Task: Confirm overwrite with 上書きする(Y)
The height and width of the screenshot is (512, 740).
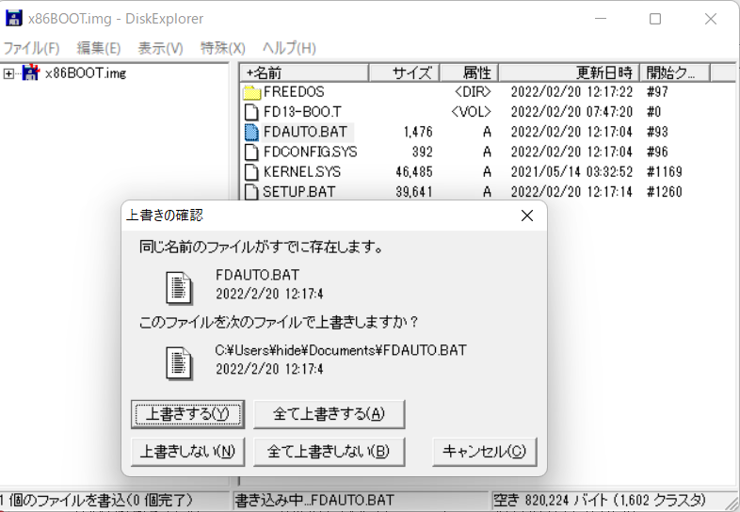Action: [x=188, y=414]
